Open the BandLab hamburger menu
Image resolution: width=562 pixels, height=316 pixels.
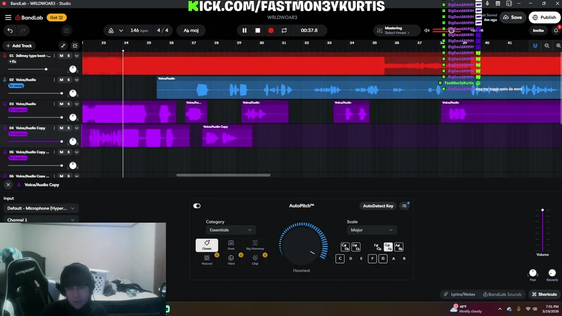8,18
